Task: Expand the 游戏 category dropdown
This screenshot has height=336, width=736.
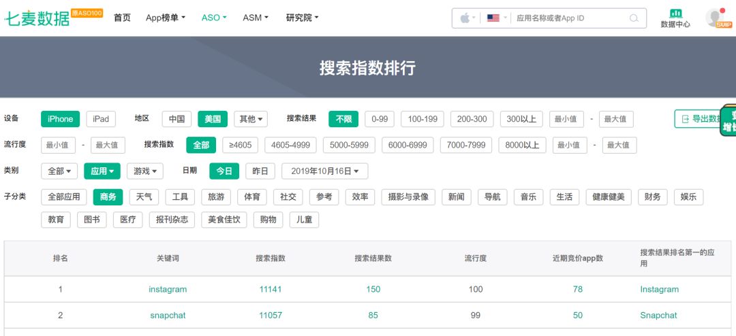Action: click(145, 171)
